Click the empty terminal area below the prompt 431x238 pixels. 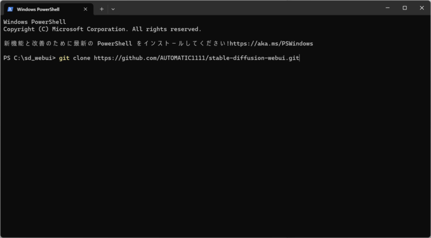215,149
